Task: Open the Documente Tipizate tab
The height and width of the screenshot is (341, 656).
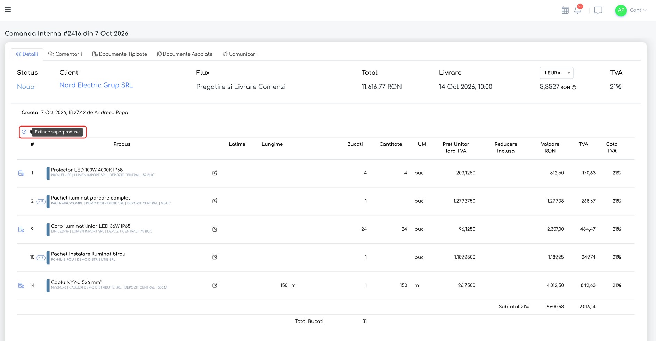Action: 120,54
